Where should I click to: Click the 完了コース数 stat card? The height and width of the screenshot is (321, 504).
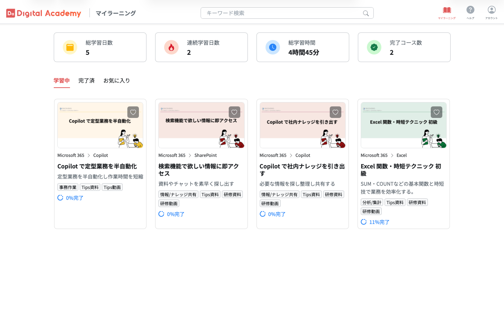click(404, 47)
